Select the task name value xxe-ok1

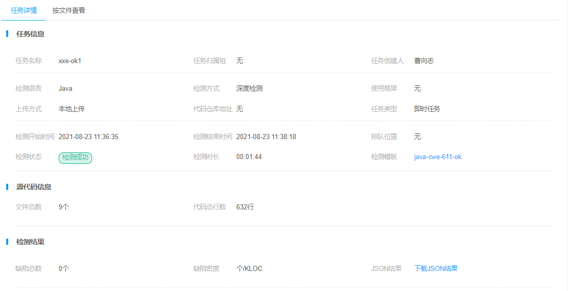[70, 61]
